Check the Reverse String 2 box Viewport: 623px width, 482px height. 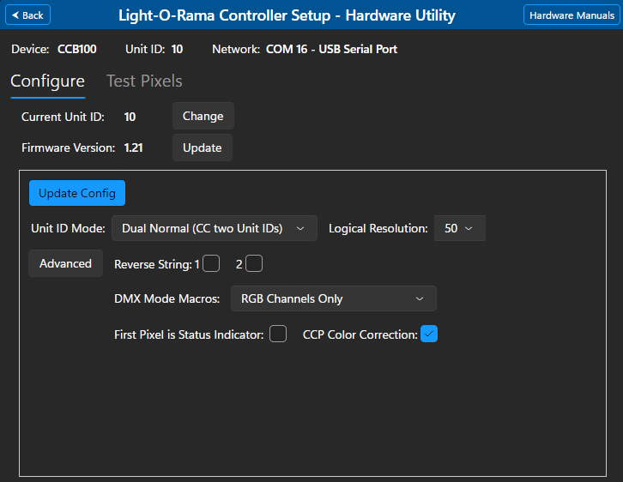tap(254, 264)
